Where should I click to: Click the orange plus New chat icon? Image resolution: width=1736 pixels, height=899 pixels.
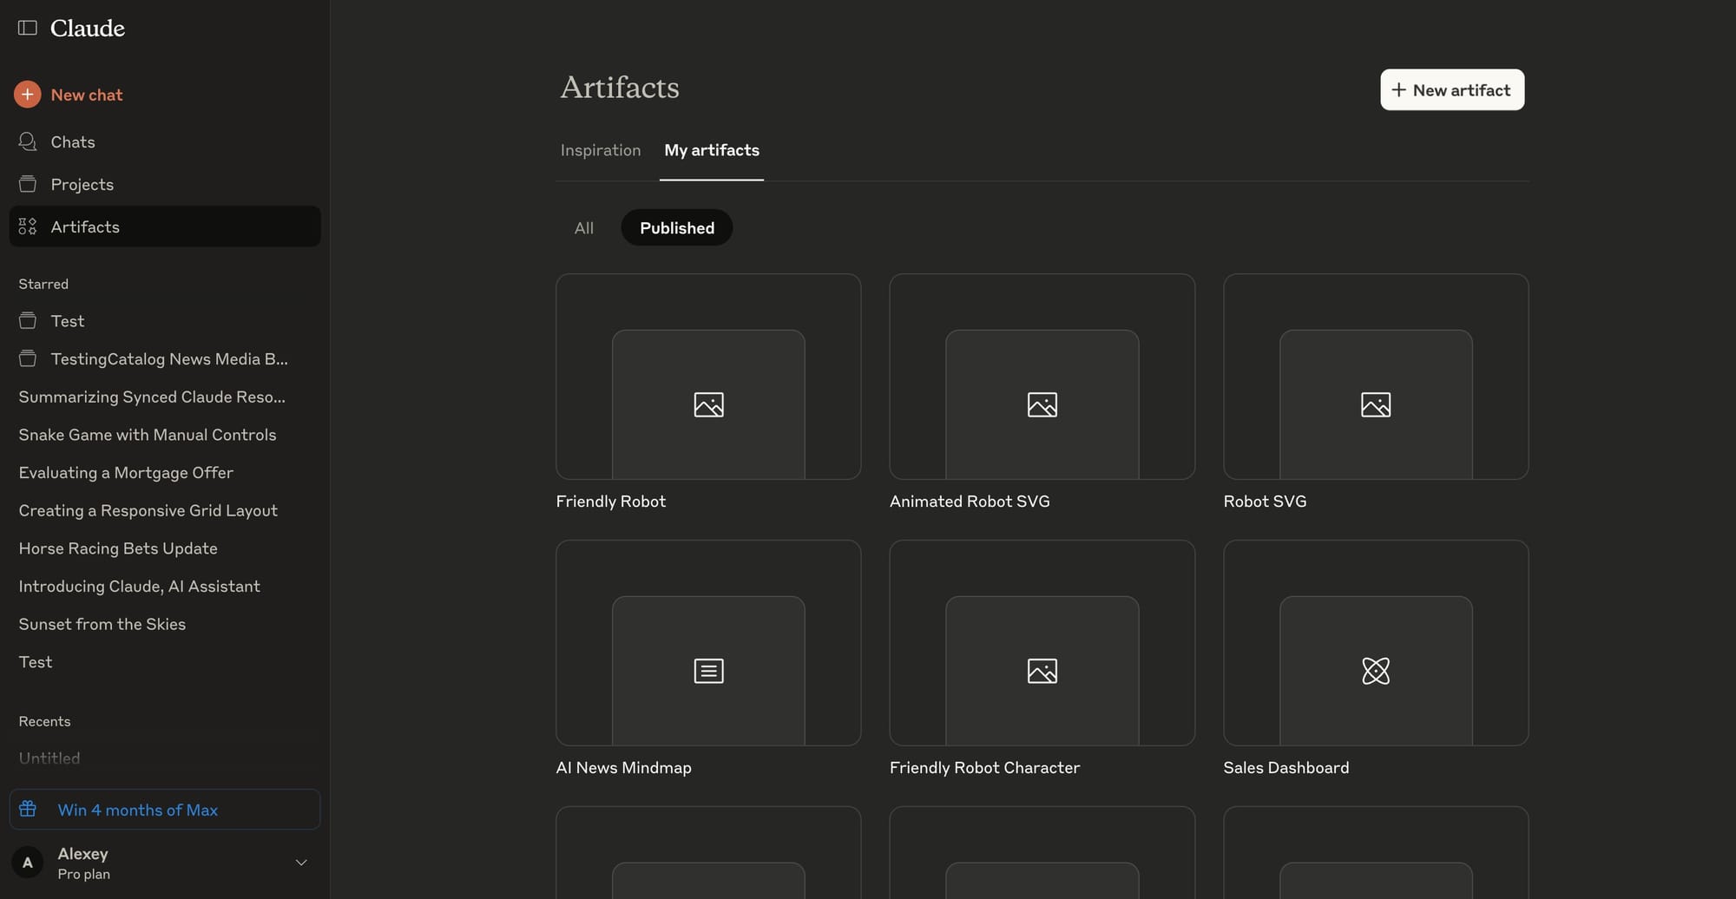tap(28, 94)
